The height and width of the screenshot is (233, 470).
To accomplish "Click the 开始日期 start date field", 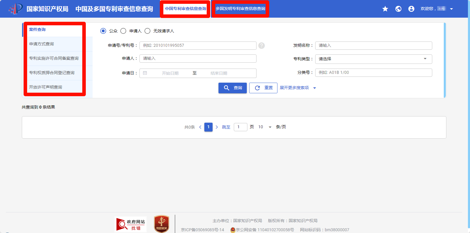I will (170, 73).
